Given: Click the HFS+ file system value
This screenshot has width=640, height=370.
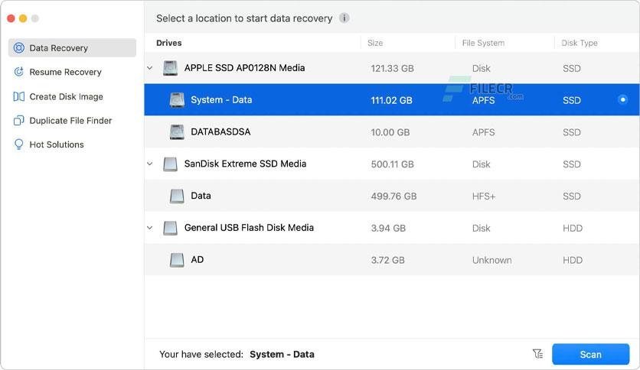Looking at the screenshot, I should click(x=484, y=196).
